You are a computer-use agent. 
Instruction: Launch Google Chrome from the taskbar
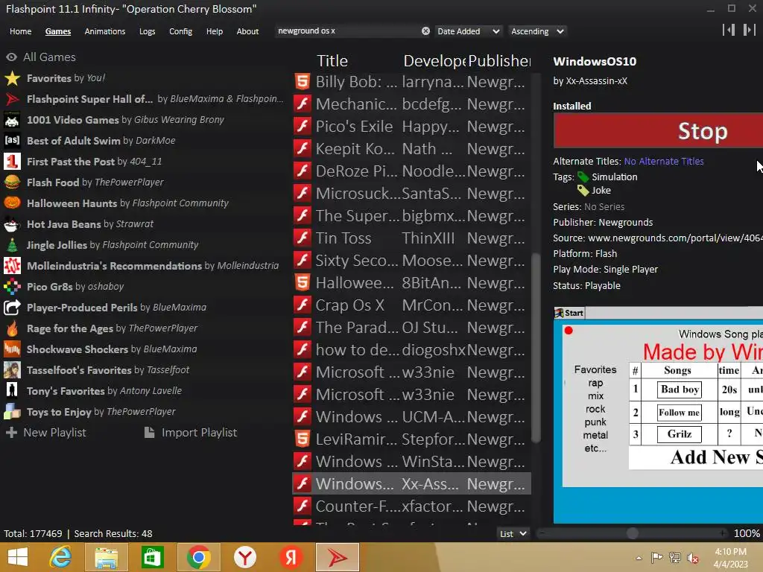point(198,557)
